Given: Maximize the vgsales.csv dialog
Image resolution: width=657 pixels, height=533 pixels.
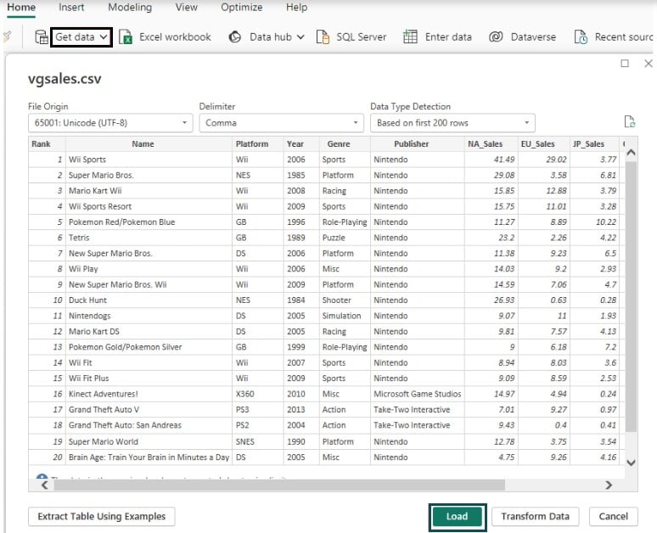Looking at the screenshot, I should tap(625, 64).
